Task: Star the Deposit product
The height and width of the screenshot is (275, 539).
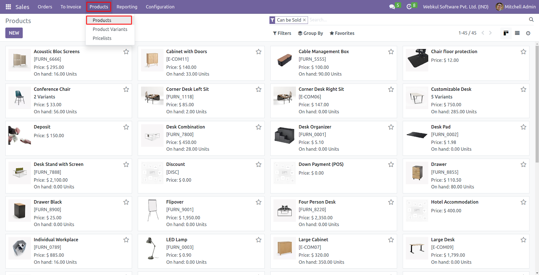Action: (x=126, y=127)
